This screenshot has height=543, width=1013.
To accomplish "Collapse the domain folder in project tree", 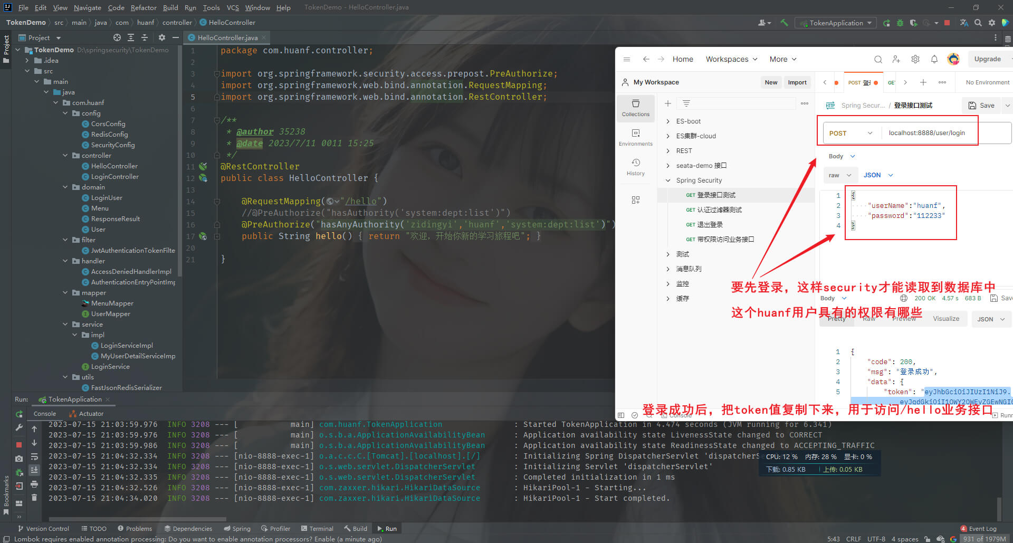I will point(65,187).
